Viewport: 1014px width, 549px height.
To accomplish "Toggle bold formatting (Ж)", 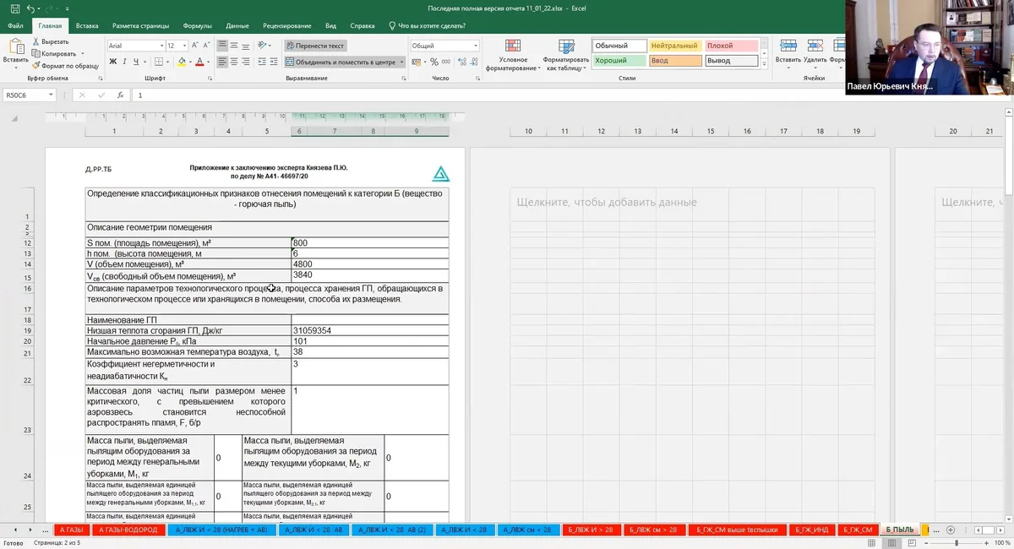I will [x=112, y=62].
